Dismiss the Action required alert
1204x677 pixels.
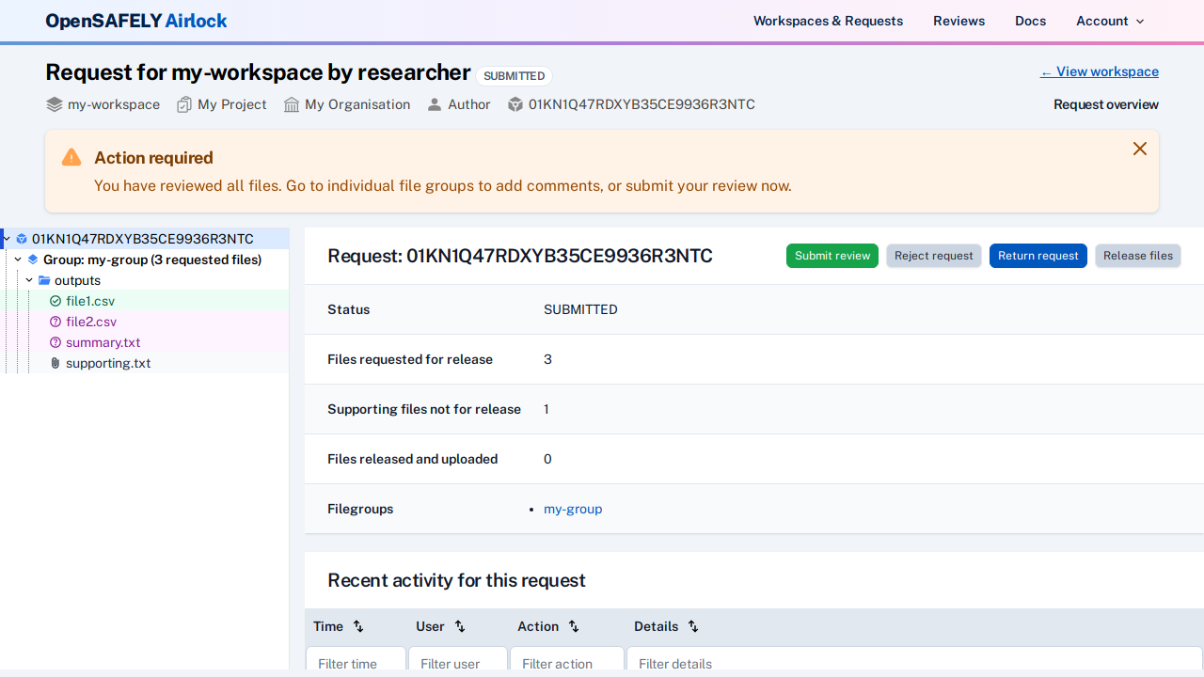point(1139,149)
